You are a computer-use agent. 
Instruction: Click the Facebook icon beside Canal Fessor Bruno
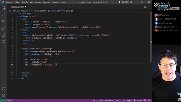tap(156, 19)
